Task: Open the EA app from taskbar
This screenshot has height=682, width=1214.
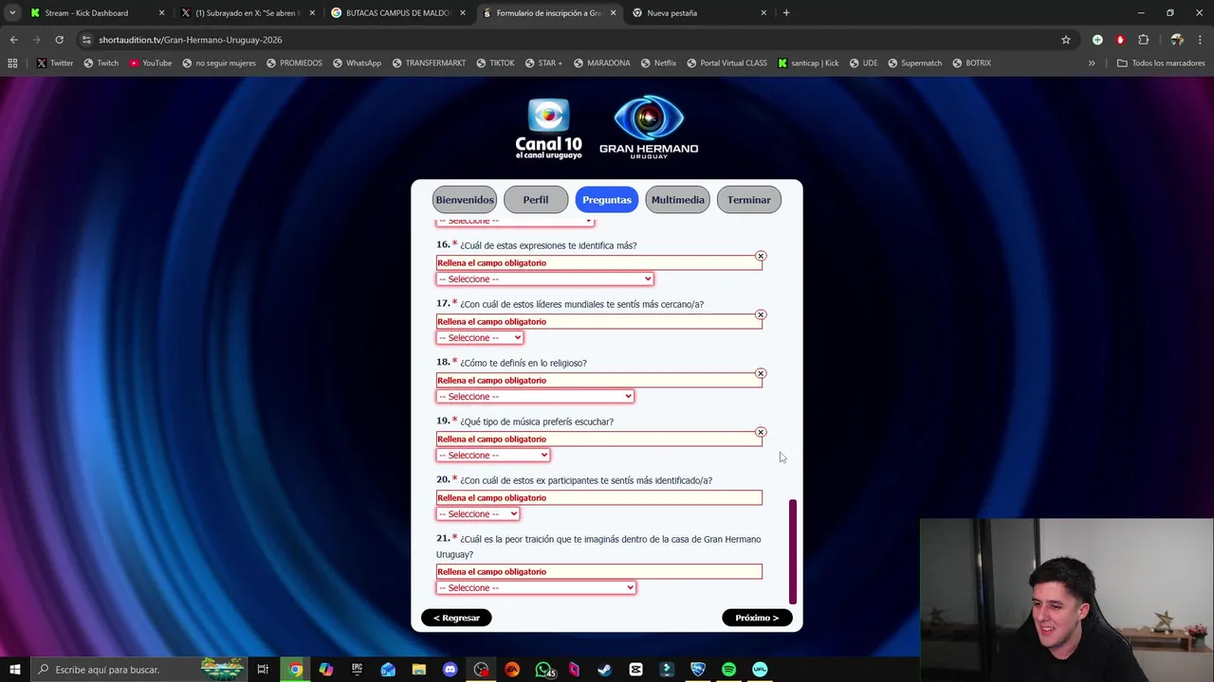Action: [x=512, y=670]
